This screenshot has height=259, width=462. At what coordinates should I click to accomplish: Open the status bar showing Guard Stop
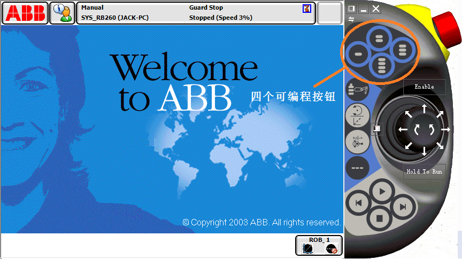click(196, 13)
